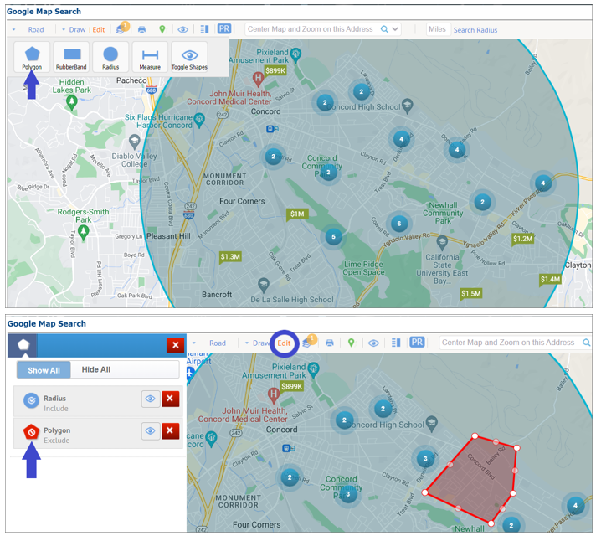This screenshot has width=596, height=536.
Task: Click the search magnifier in upper address box
Action: [x=384, y=29]
